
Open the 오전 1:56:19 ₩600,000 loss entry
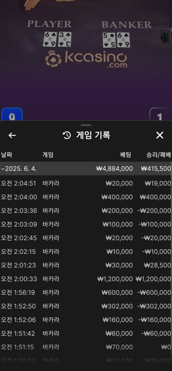click(x=86, y=293)
